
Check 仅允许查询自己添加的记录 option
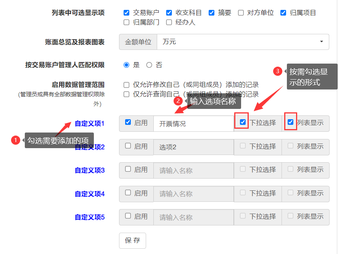click(127, 94)
